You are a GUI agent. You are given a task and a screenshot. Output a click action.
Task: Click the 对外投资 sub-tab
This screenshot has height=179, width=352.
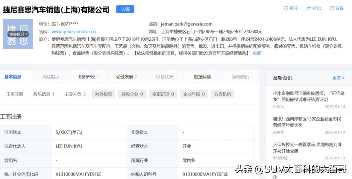click(104, 94)
